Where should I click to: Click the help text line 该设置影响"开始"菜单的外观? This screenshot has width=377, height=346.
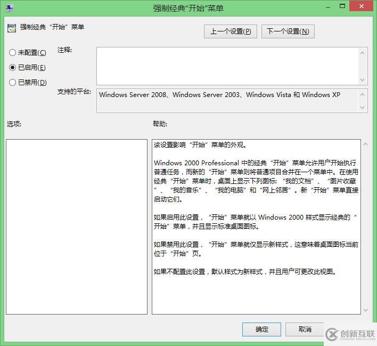pos(200,144)
